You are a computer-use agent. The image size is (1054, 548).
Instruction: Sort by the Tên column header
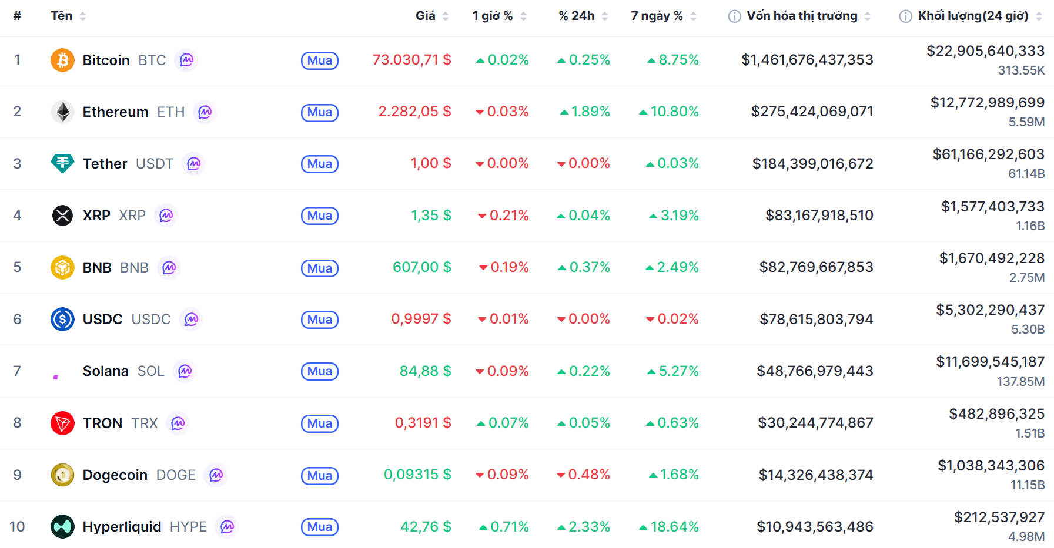click(62, 16)
